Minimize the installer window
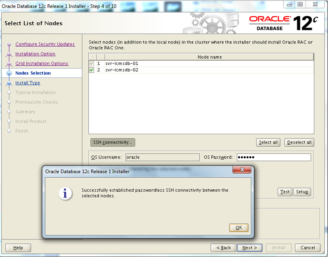The image size is (328, 257). tap(289, 4)
